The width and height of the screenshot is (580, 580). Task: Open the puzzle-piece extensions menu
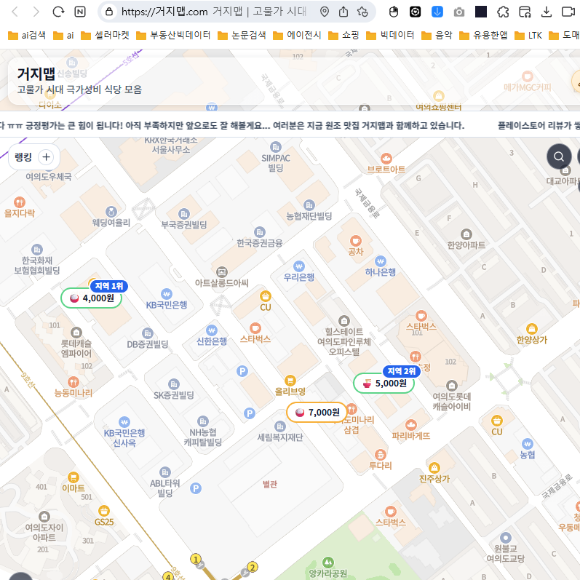(503, 12)
